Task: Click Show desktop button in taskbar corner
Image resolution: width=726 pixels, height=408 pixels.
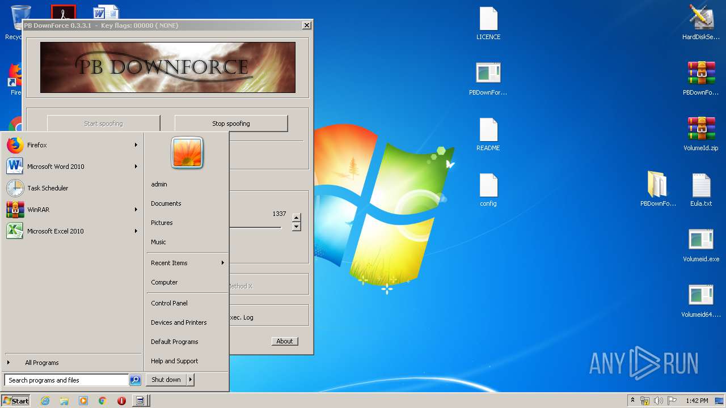Action: point(720,401)
